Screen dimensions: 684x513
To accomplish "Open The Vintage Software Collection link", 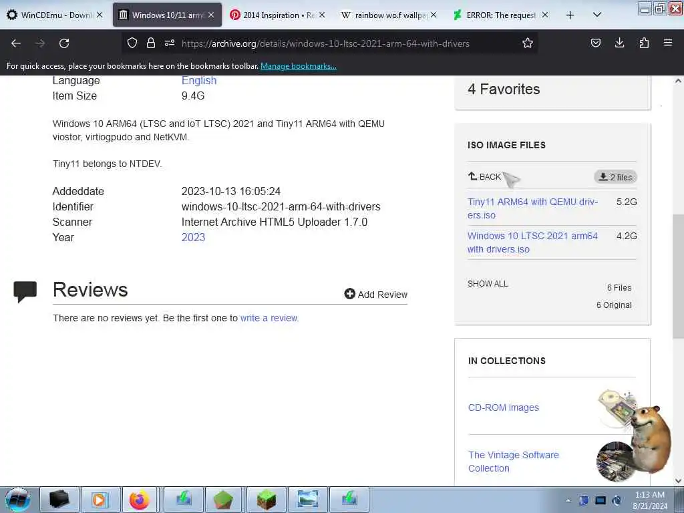I will (514, 462).
